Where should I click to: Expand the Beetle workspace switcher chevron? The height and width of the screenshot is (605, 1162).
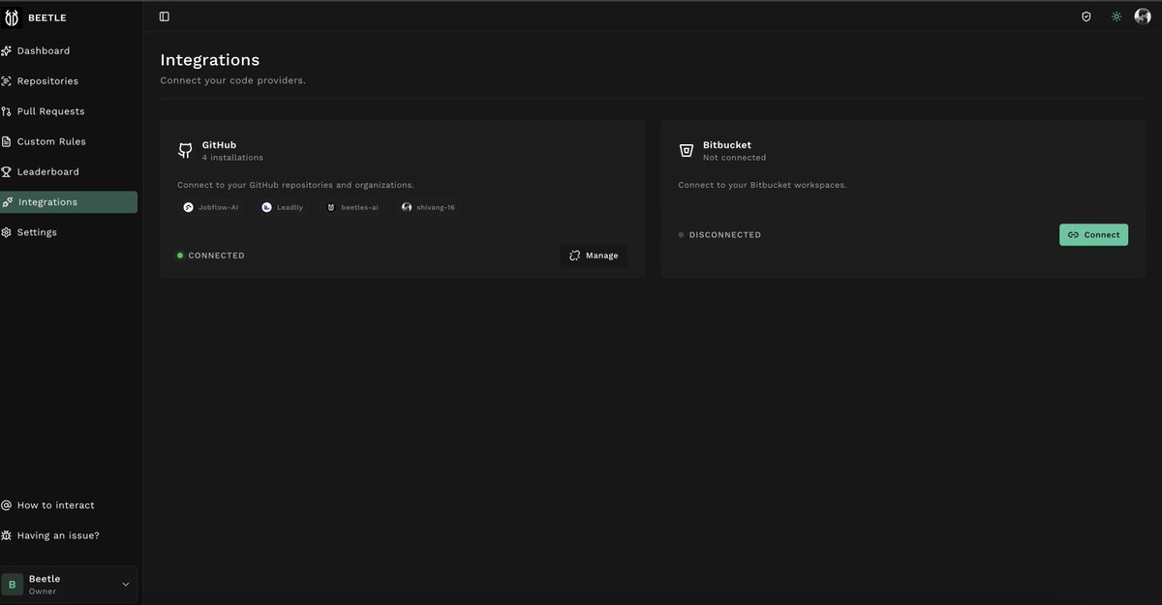(x=126, y=585)
